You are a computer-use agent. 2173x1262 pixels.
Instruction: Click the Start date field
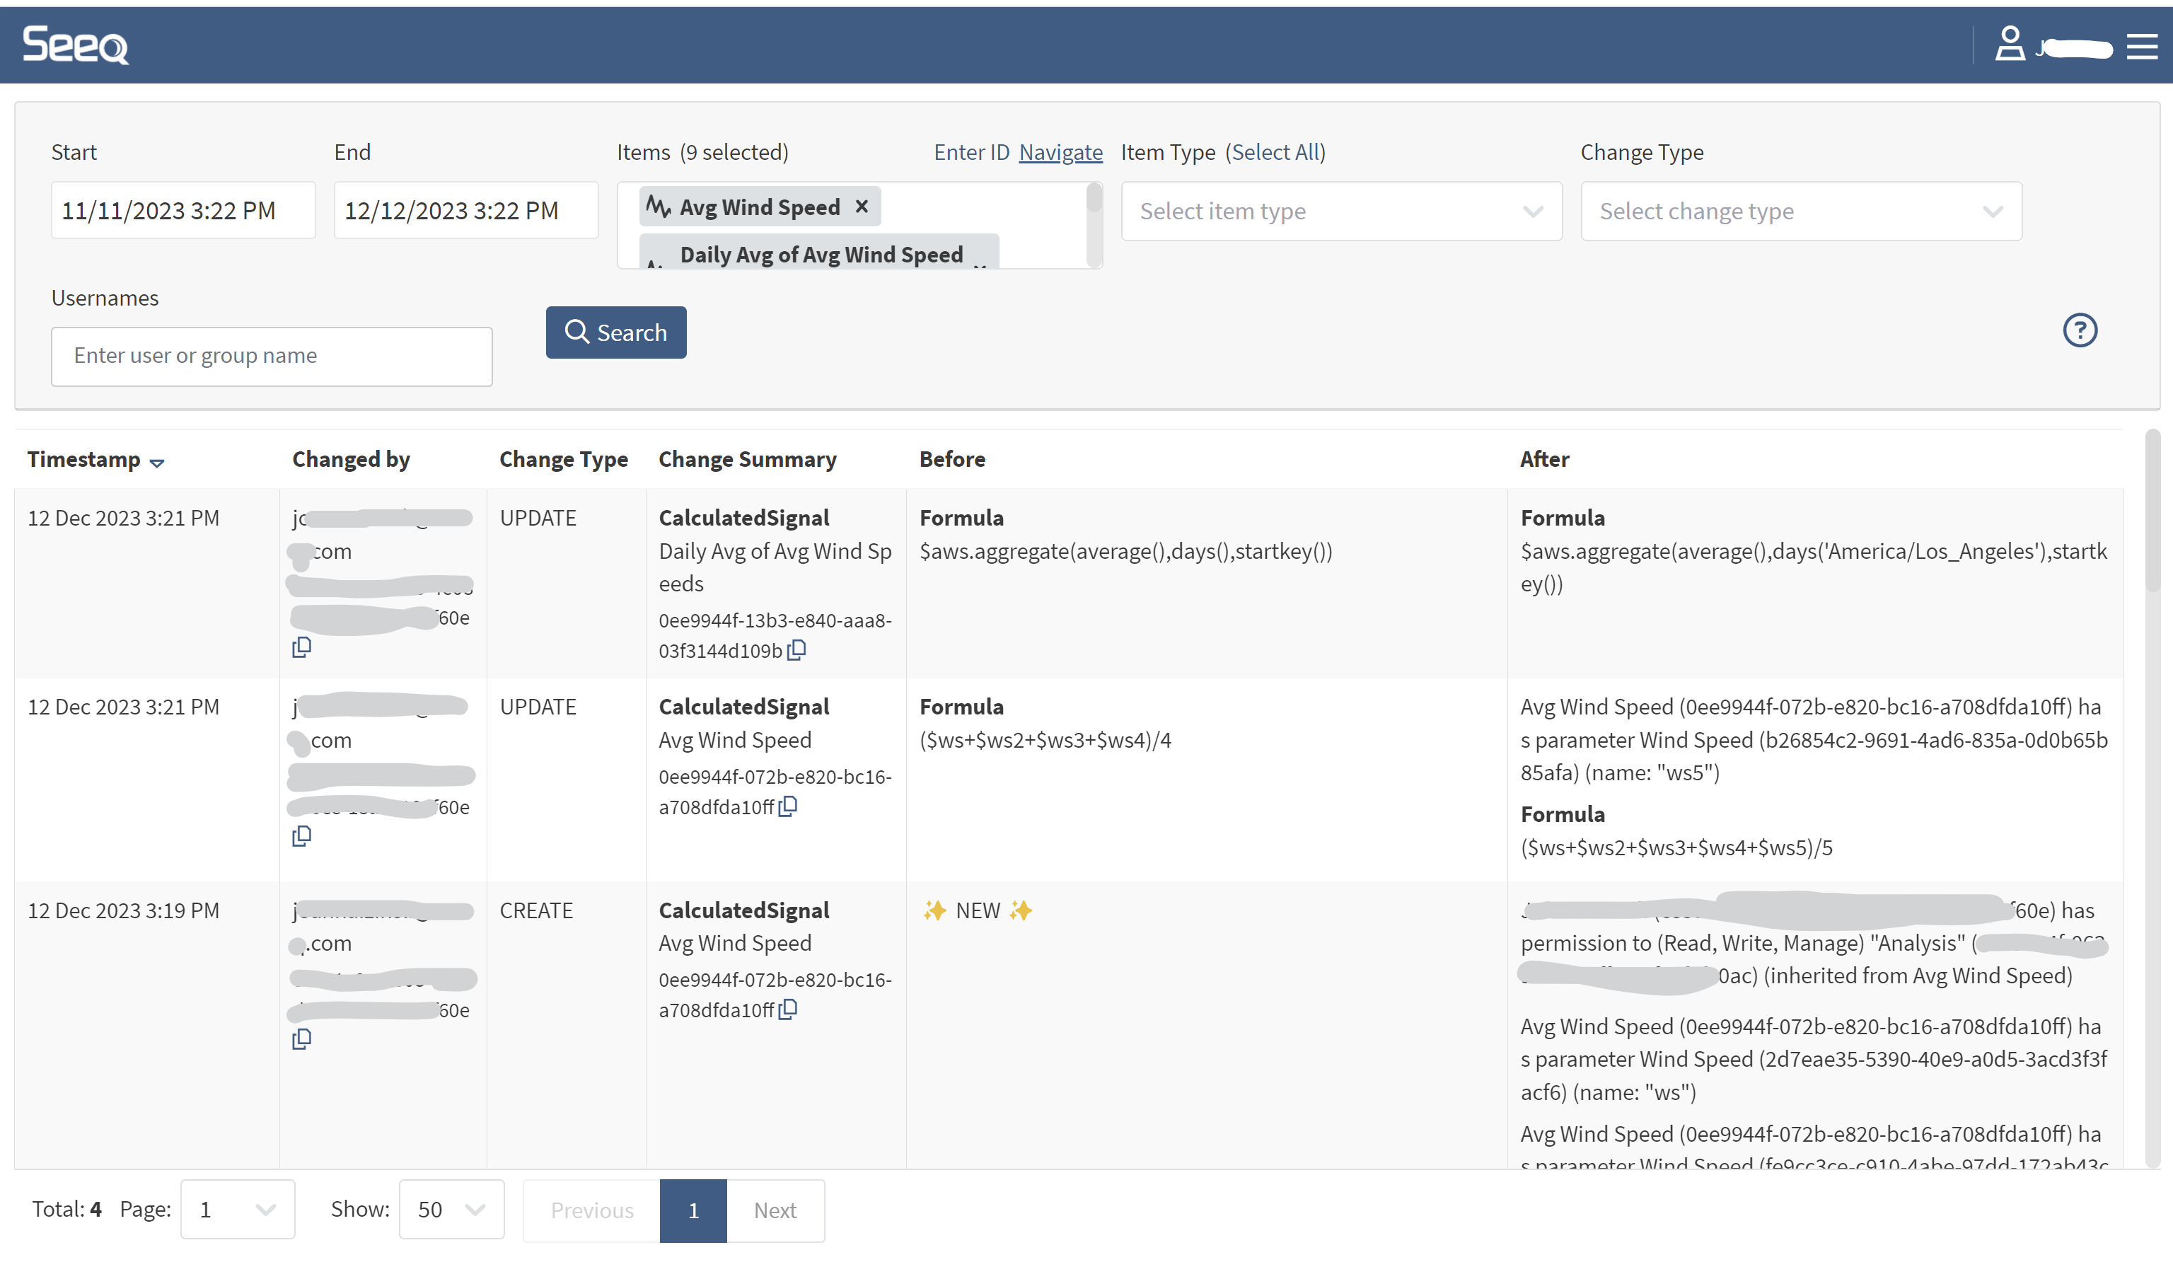(182, 211)
